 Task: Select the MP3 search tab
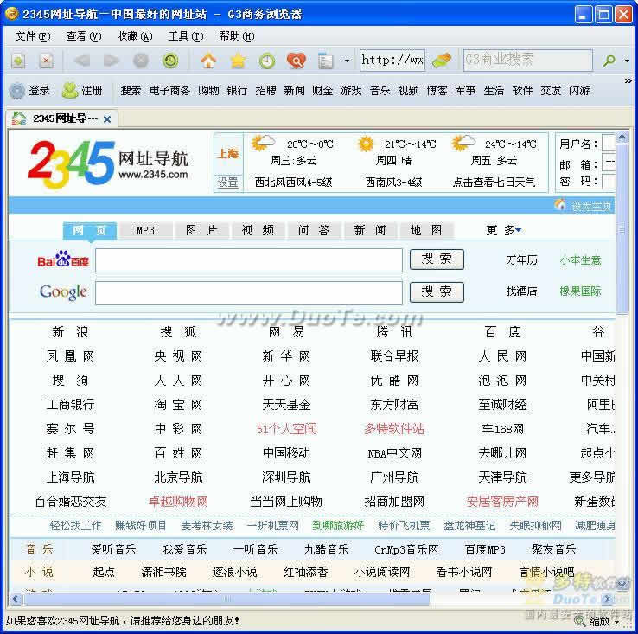pyautogui.click(x=145, y=230)
